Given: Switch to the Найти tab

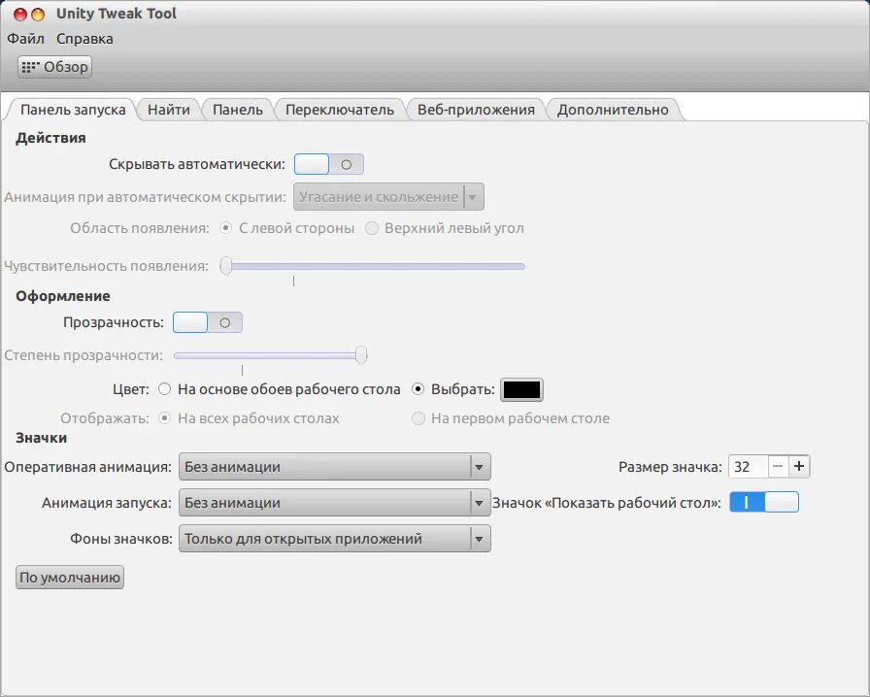Looking at the screenshot, I should [x=169, y=110].
